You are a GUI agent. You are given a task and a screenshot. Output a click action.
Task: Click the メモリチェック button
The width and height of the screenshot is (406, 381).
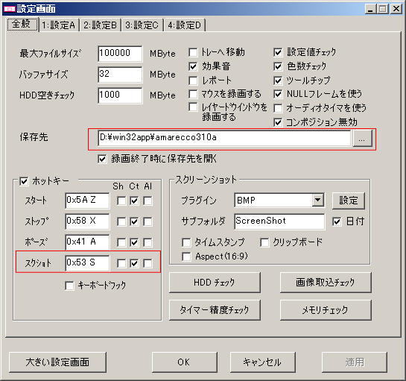(326, 310)
